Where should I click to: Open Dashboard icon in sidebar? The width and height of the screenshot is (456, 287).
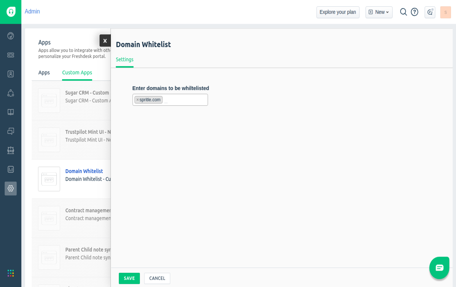pyautogui.click(x=10, y=36)
